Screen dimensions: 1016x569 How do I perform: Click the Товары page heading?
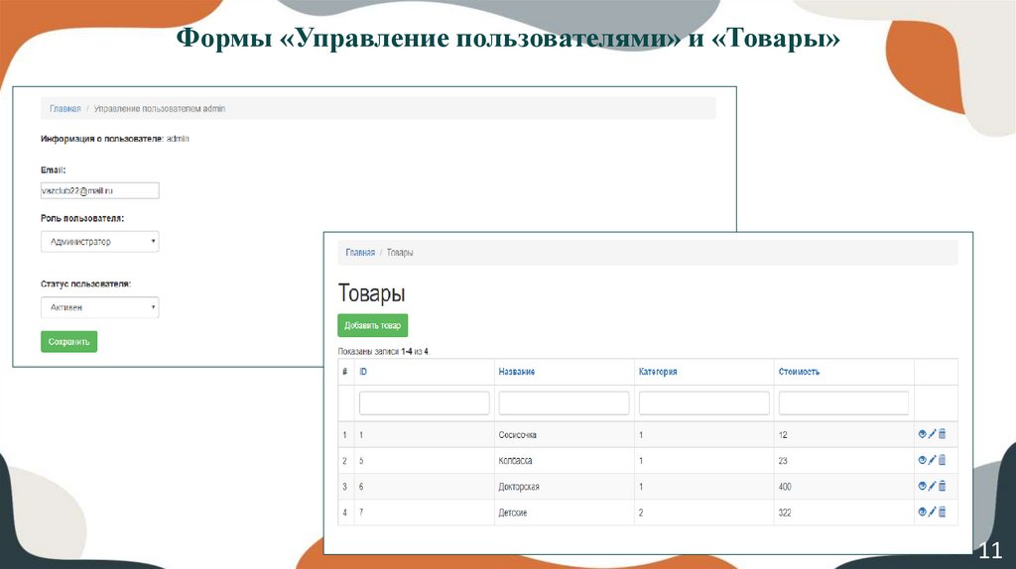tap(371, 293)
